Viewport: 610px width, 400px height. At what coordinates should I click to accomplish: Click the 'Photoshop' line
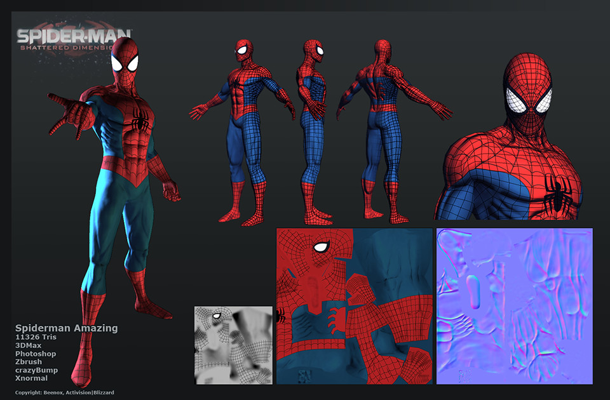pos(36,354)
